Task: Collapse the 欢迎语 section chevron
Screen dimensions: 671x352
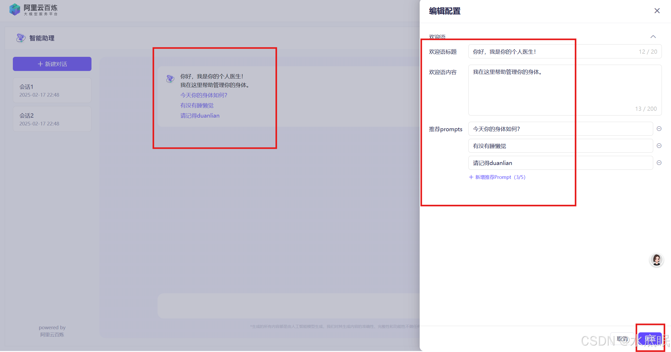Action: click(x=653, y=37)
